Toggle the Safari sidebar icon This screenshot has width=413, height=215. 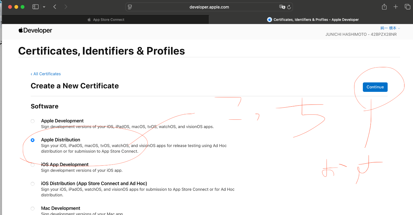[x=35, y=7]
